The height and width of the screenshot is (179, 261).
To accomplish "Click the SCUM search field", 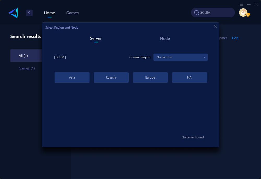I will click(213, 12).
